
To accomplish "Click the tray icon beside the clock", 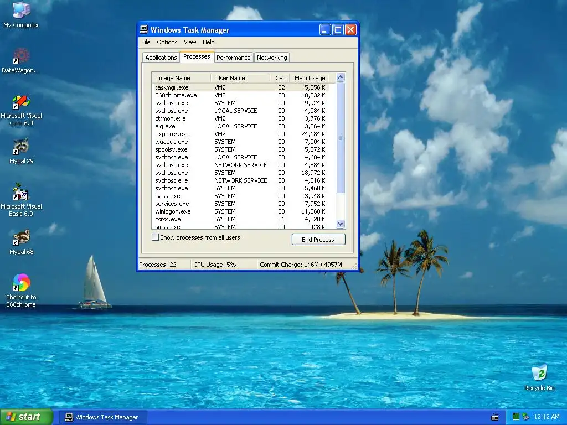I will [526, 417].
